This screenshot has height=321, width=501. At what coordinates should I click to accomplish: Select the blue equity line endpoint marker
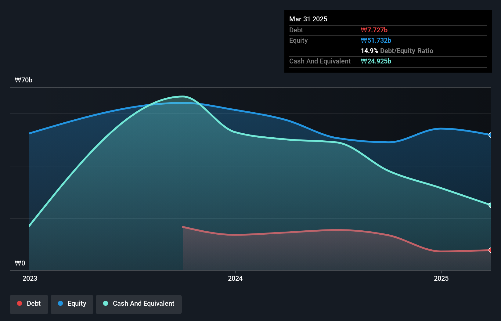[x=491, y=135]
